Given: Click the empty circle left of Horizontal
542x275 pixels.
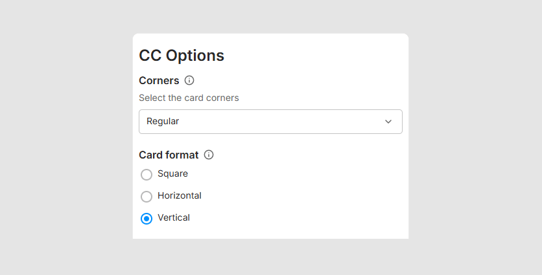Looking at the screenshot, I should pos(147,196).
